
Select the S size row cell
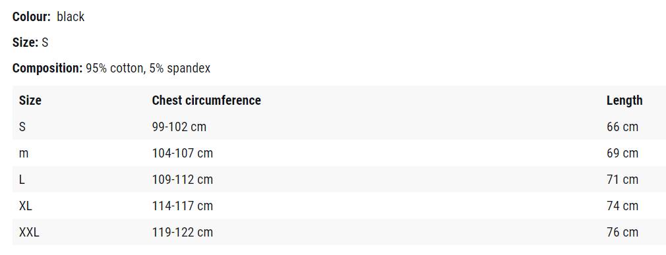22,127
